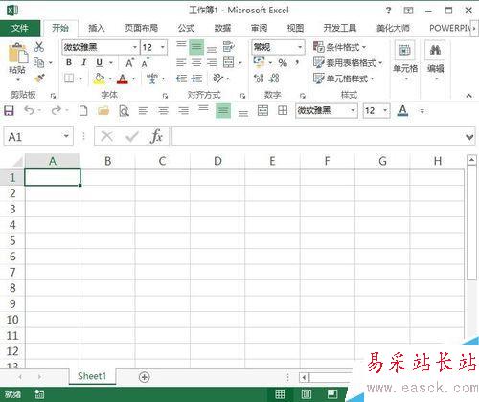Image resolution: width=479 pixels, height=402 pixels.
Task: Switch to the 公式 Formulas tab
Action: tap(186, 28)
